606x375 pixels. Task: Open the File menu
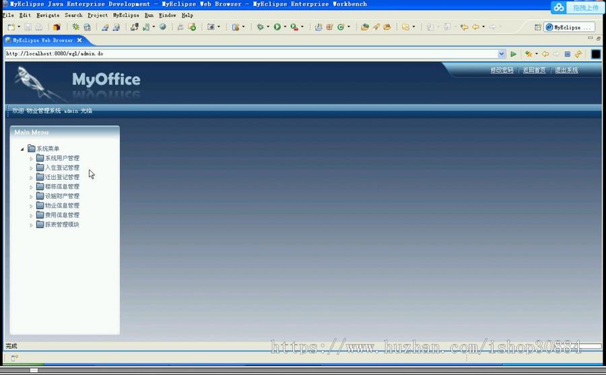8,15
